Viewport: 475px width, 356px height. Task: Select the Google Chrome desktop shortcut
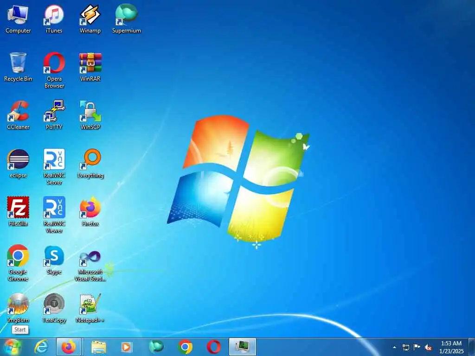(x=18, y=263)
